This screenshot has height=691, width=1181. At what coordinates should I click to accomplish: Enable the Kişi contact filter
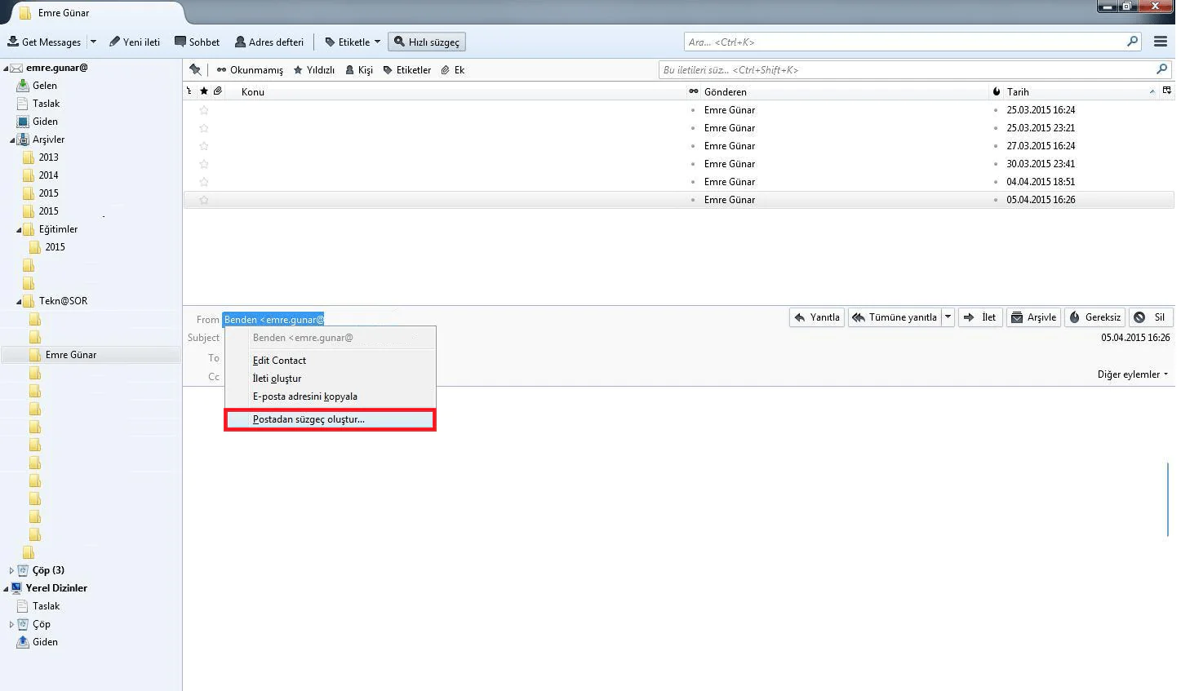pyautogui.click(x=358, y=70)
